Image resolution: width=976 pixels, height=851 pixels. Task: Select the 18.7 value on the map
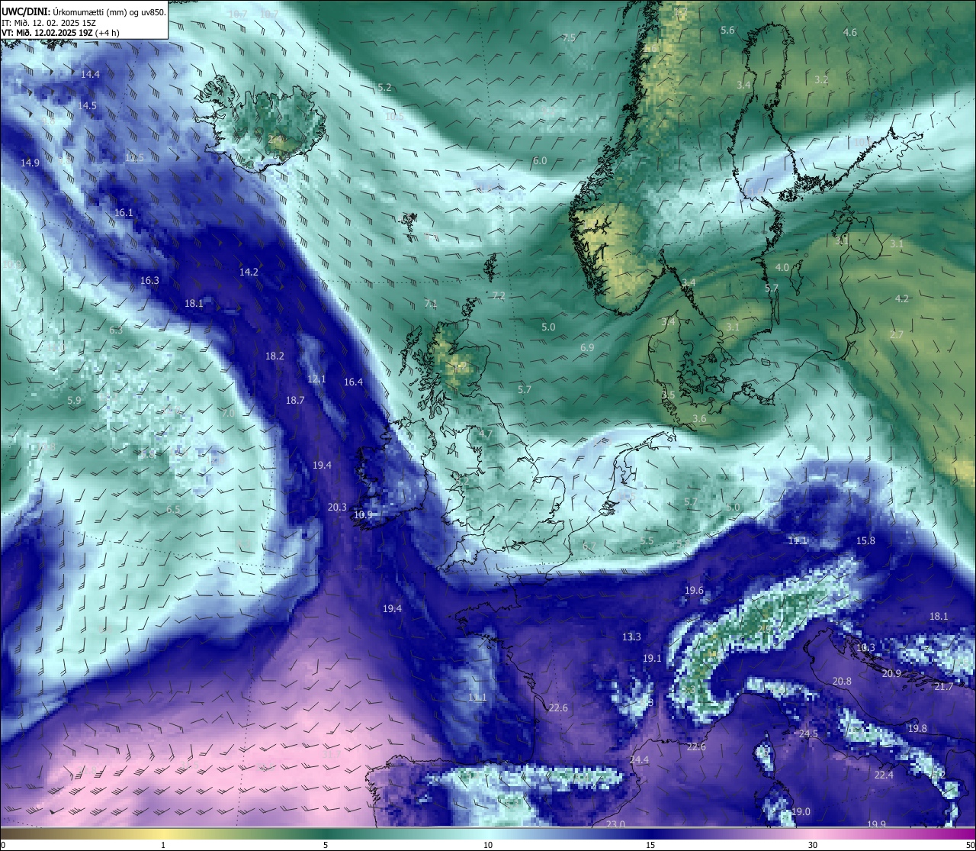click(295, 400)
